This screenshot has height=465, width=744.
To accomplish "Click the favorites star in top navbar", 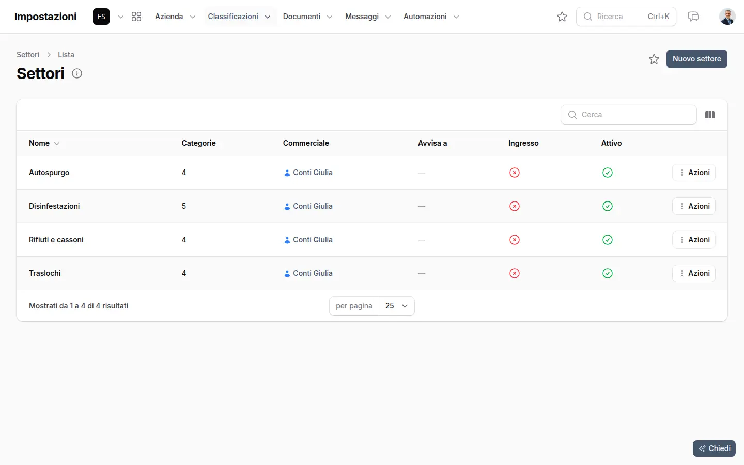I will pos(562,17).
